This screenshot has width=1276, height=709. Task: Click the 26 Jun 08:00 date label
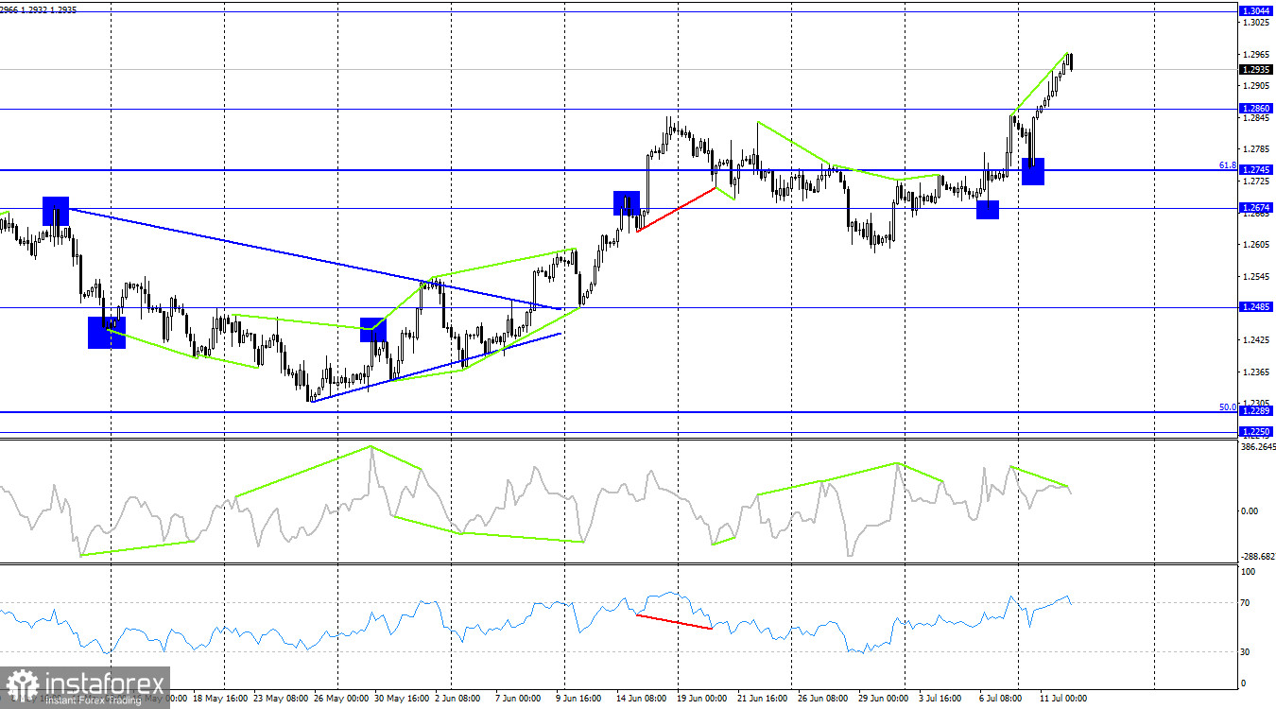click(823, 700)
